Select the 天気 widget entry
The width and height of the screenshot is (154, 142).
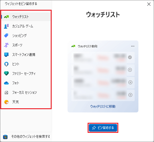coord(26,102)
